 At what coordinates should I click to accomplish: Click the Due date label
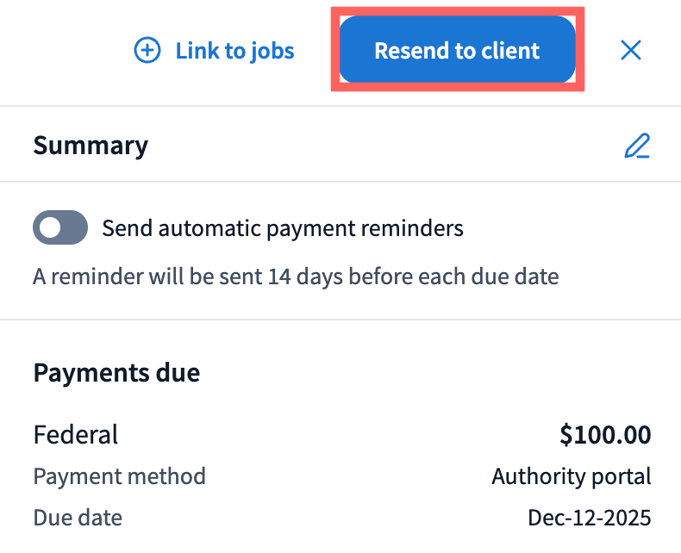coord(78,518)
